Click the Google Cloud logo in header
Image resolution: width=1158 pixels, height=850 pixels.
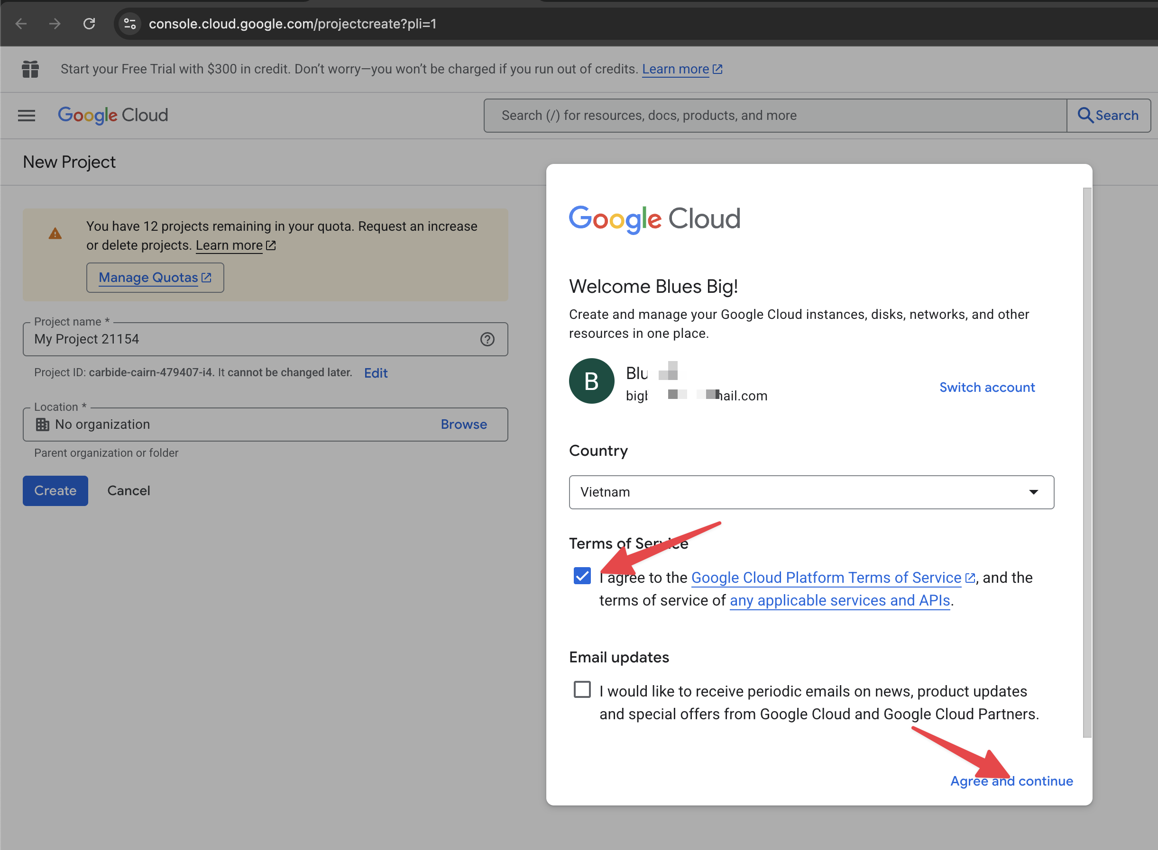point(113,115)
